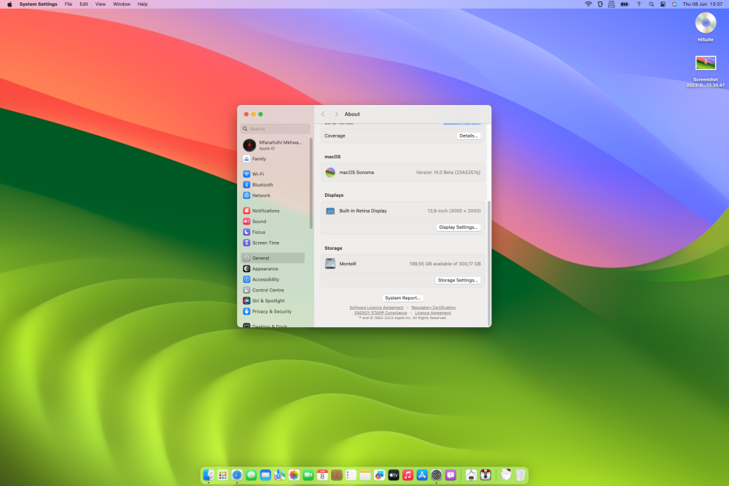Launch Apple TV from the Dock
The height and width of the screenshot is (486, 729).
(x=394, y=475)
